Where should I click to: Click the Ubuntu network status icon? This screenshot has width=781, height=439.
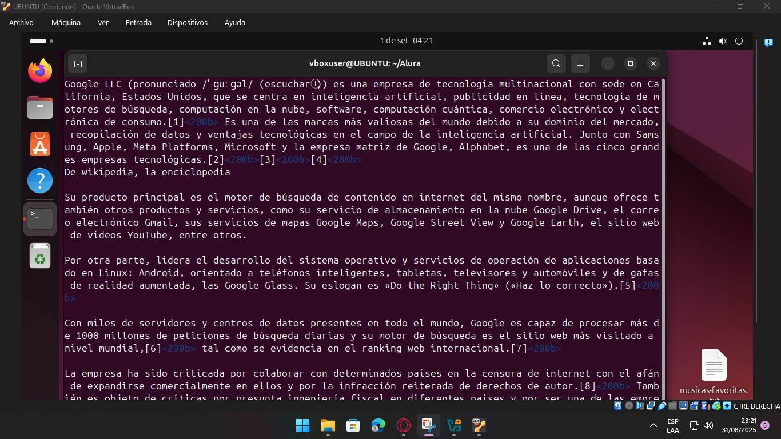[707, 41]
